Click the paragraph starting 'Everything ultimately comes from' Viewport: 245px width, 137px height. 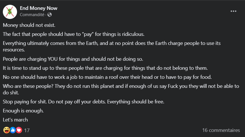112,46
